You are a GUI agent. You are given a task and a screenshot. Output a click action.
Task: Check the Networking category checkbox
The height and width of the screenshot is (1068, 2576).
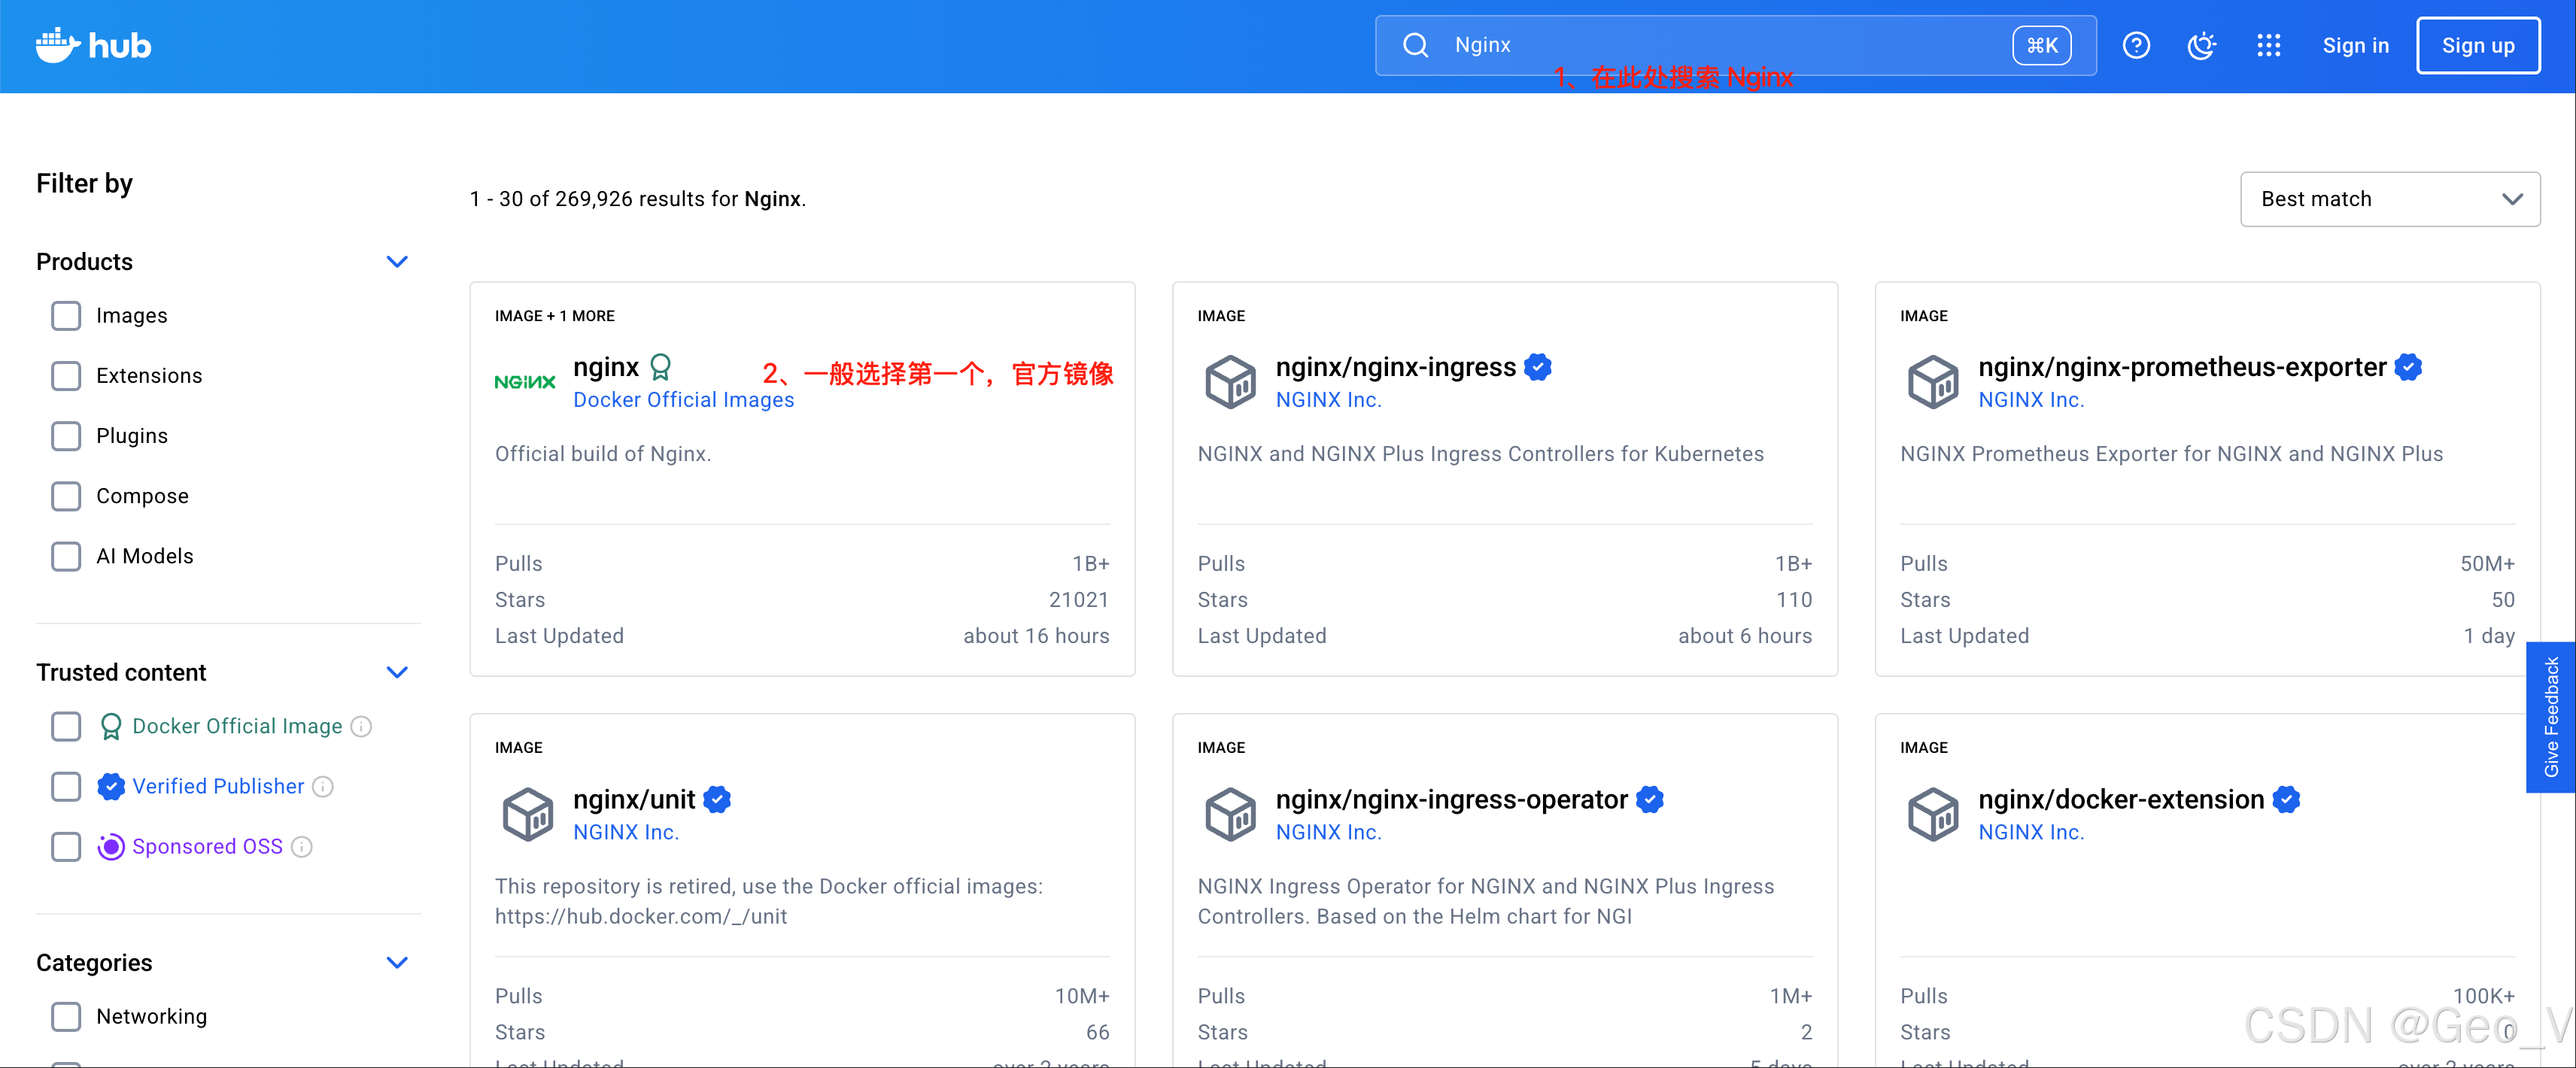[66, 1017]
